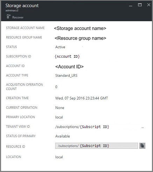Select the Creation Time timestamp

click(82, 98)
